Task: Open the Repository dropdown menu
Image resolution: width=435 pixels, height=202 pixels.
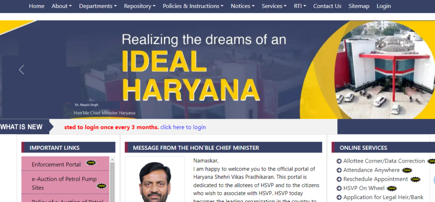Action: coord(140,6)
